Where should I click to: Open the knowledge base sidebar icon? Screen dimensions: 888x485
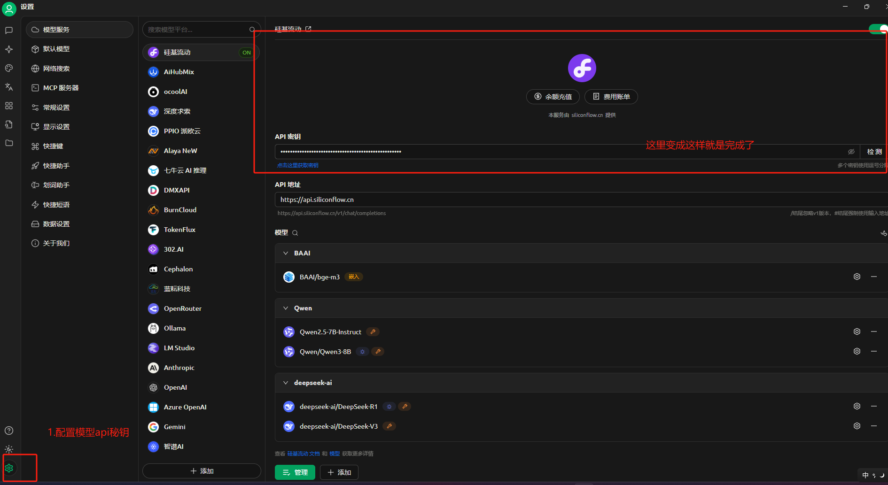tap(9, 124)
